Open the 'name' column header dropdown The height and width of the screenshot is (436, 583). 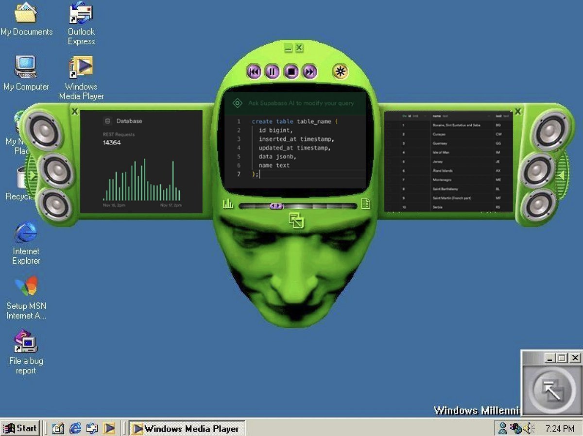488,116
